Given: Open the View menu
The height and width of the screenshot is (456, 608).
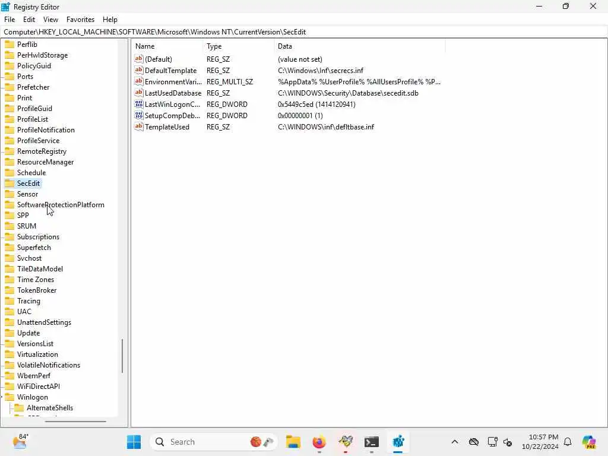Looking at the screenshot, I should [50, 20].
